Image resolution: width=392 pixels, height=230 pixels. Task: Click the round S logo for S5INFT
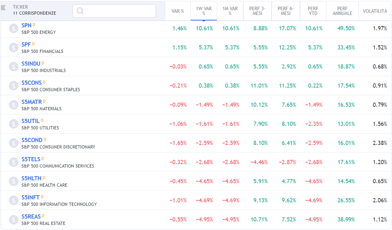pos(13,201)
